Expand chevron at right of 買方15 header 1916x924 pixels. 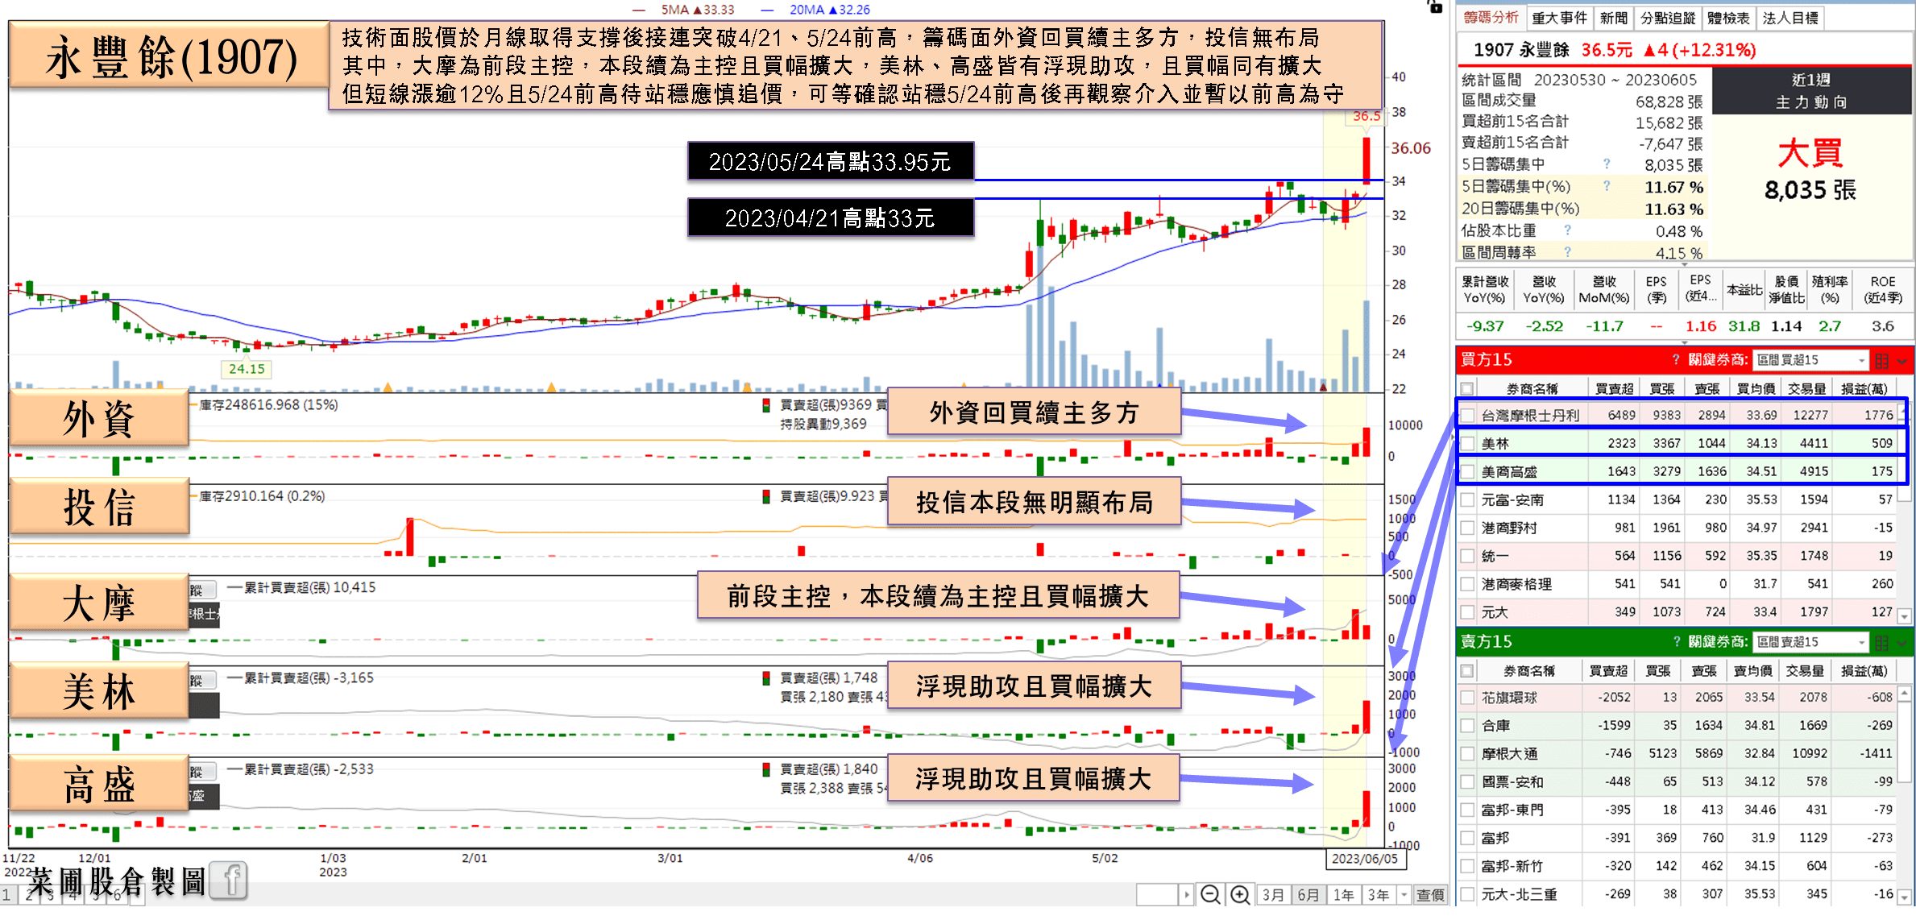(1902, 361)
